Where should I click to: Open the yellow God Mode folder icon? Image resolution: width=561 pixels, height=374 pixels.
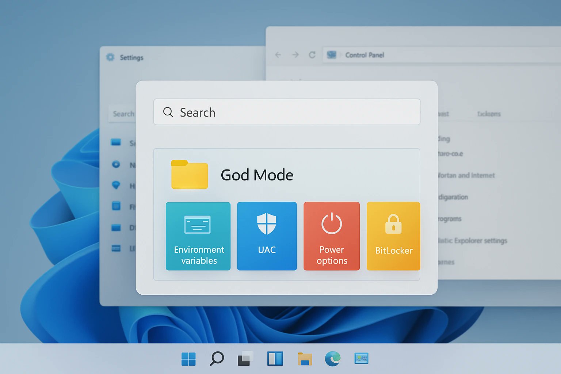click(190, 175)
